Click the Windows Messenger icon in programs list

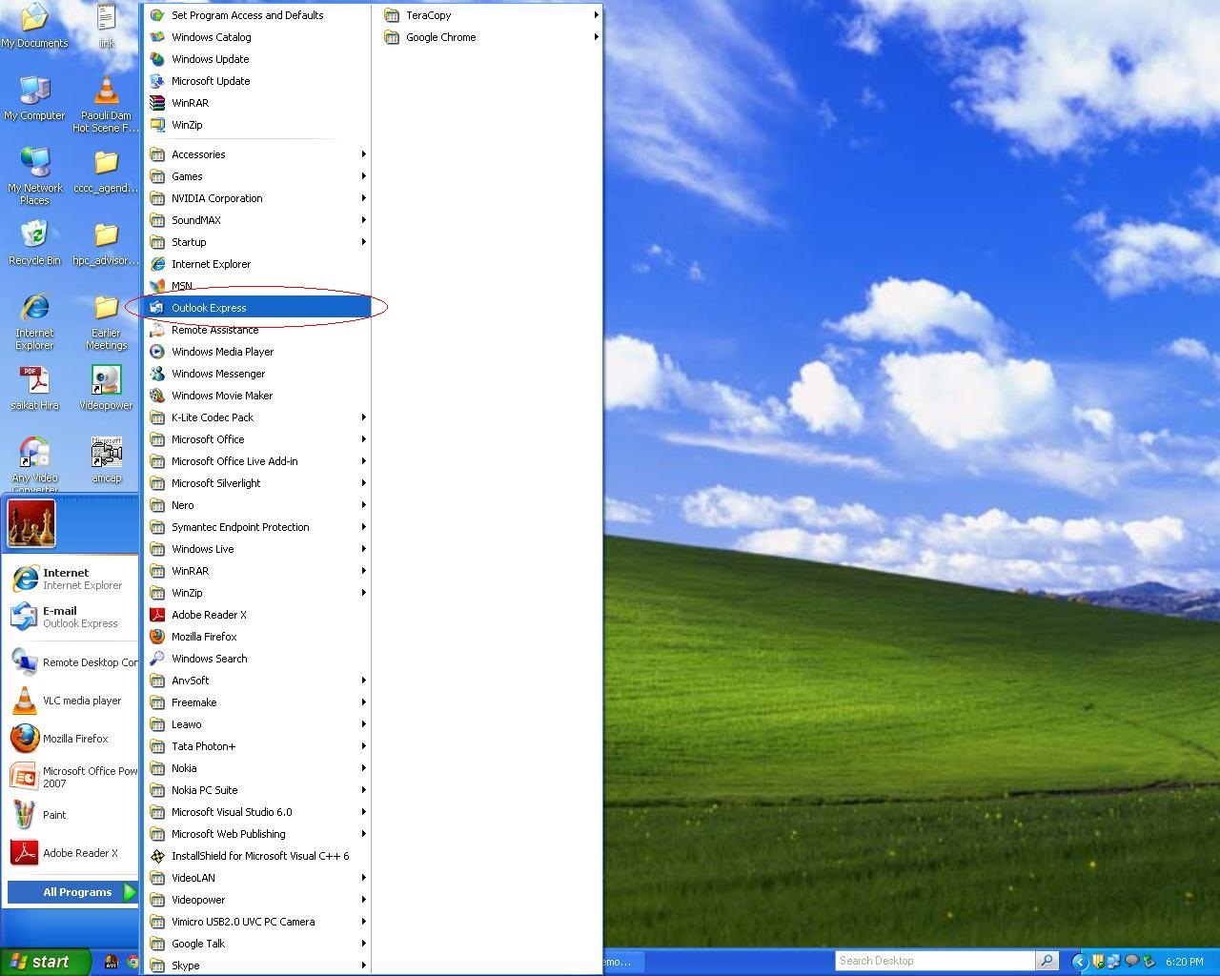click(x=157, y=374)
